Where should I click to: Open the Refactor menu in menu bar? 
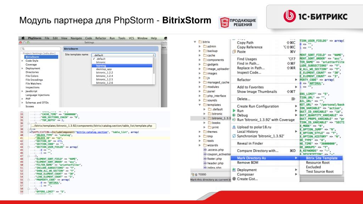coord(101,38)
